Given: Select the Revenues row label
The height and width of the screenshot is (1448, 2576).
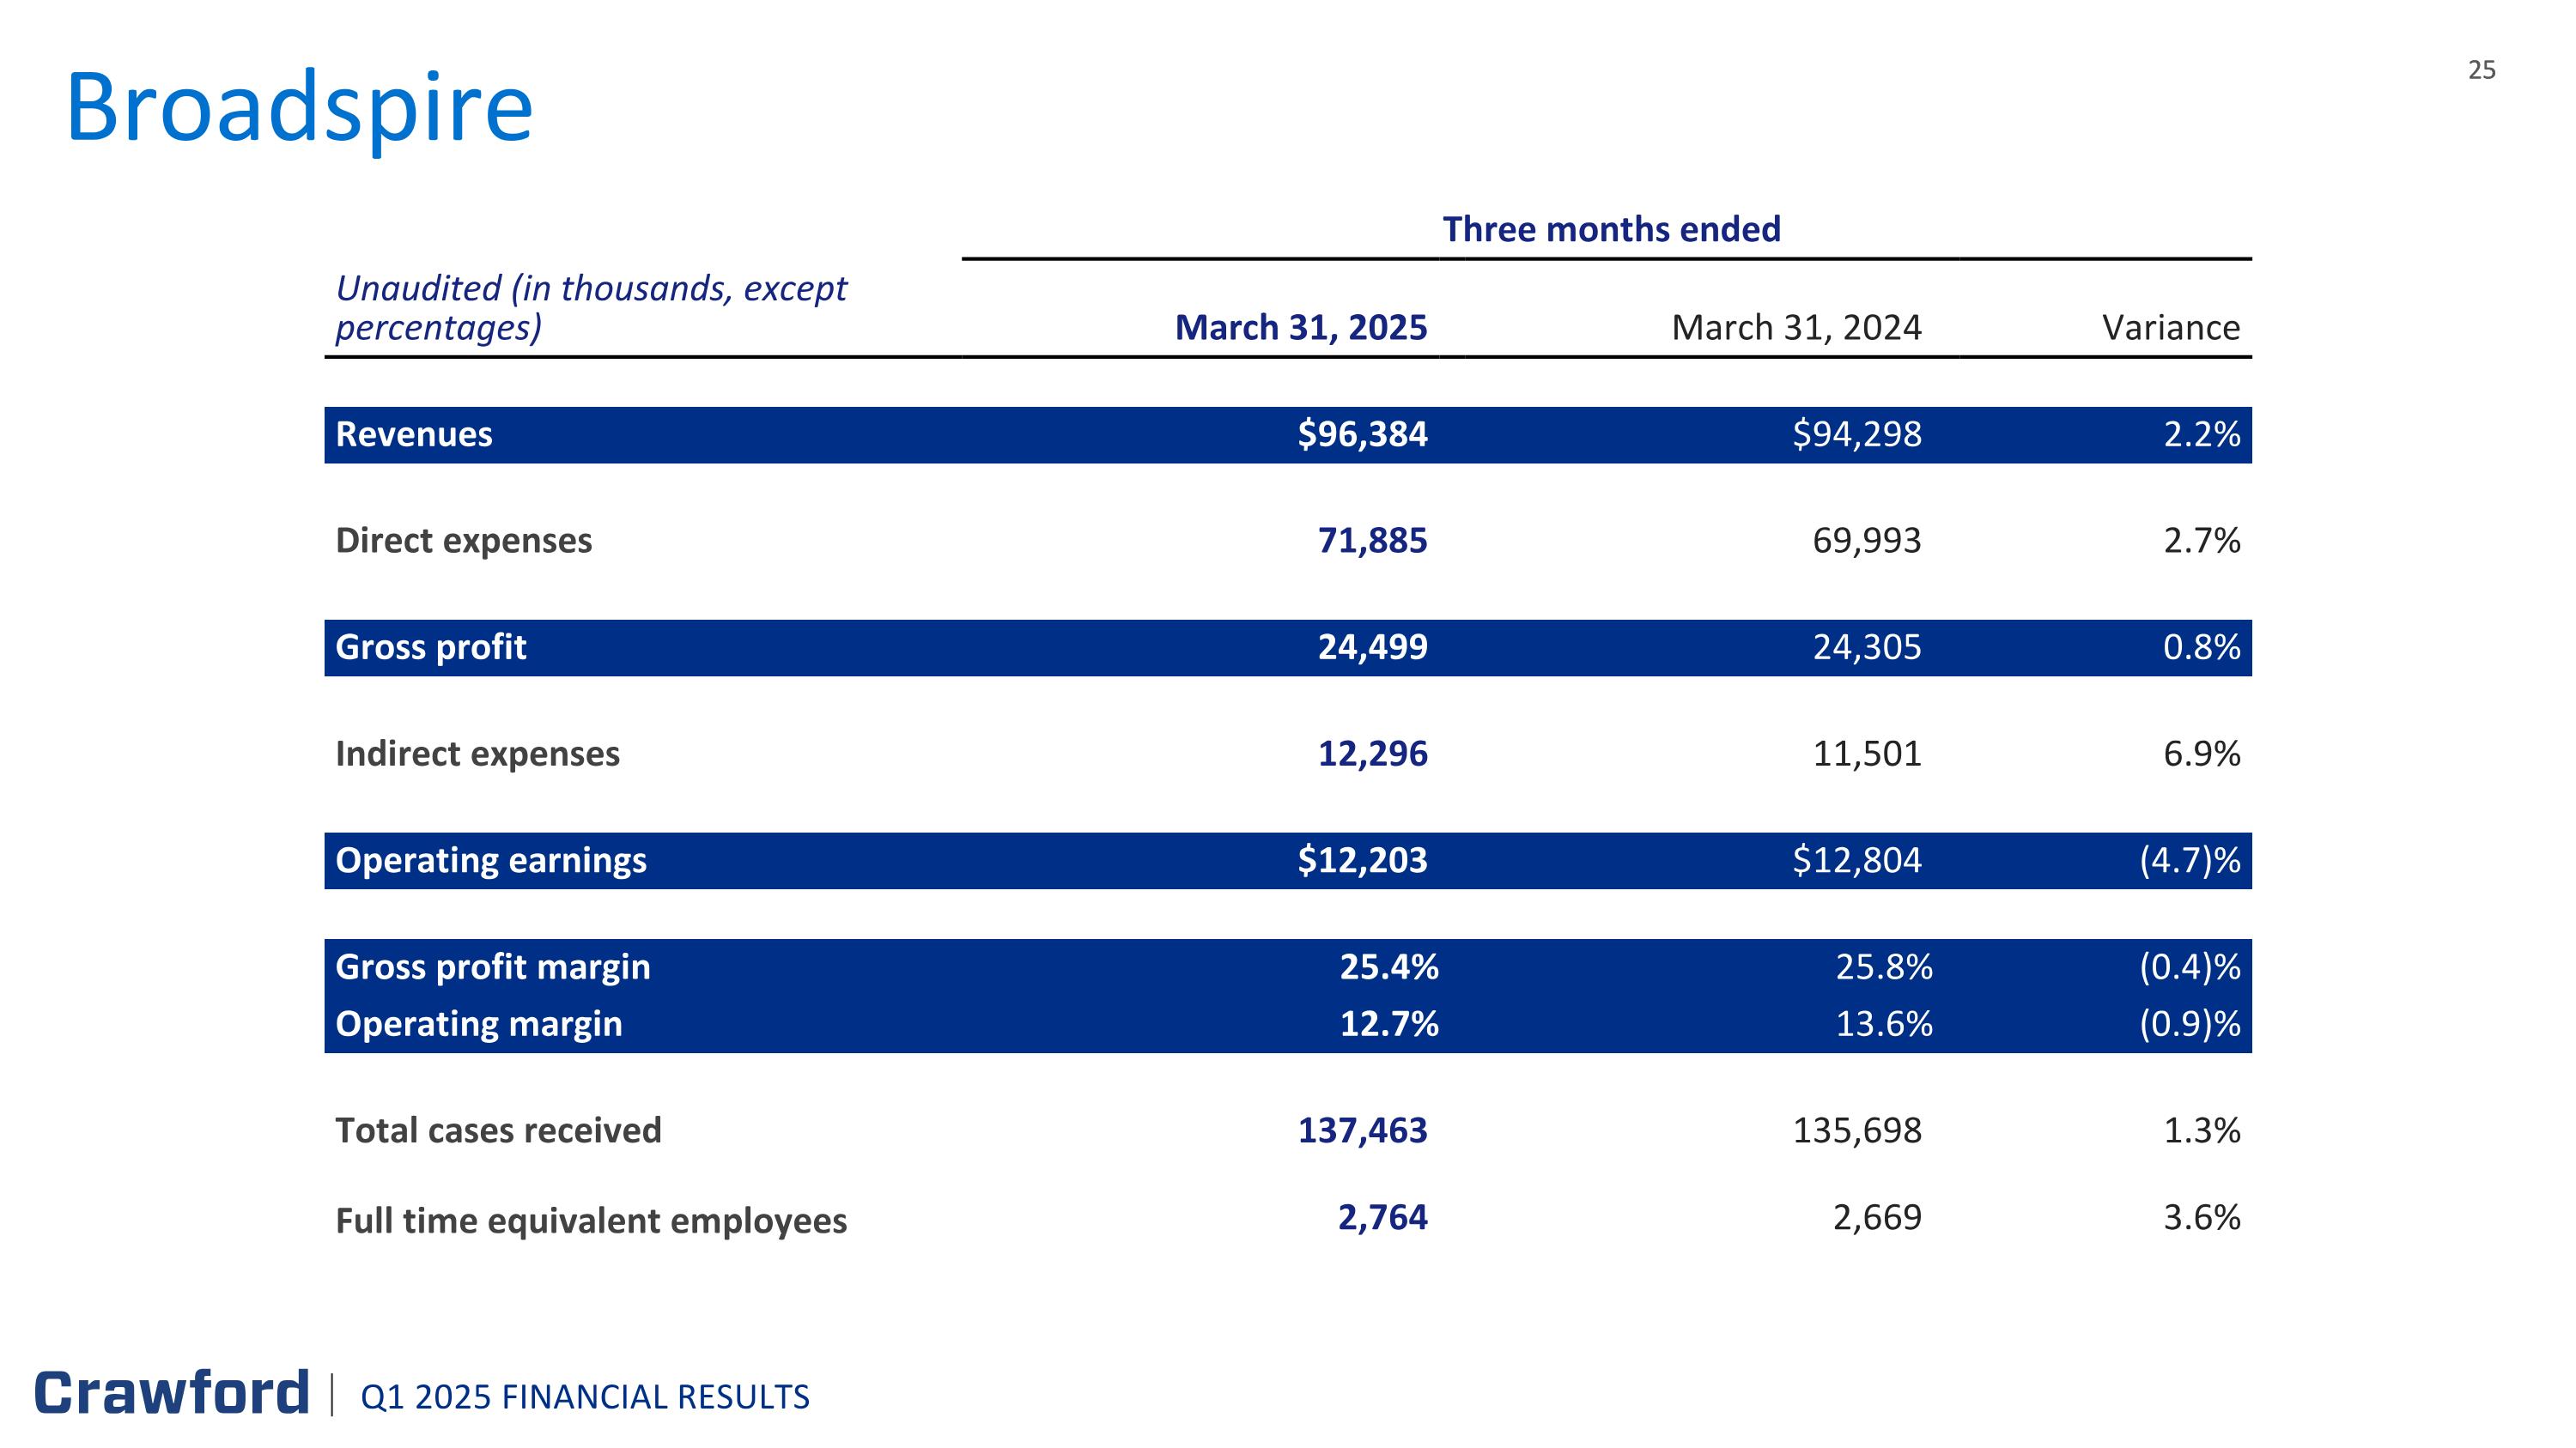Looking at the screenshot, I should point(413,434).
